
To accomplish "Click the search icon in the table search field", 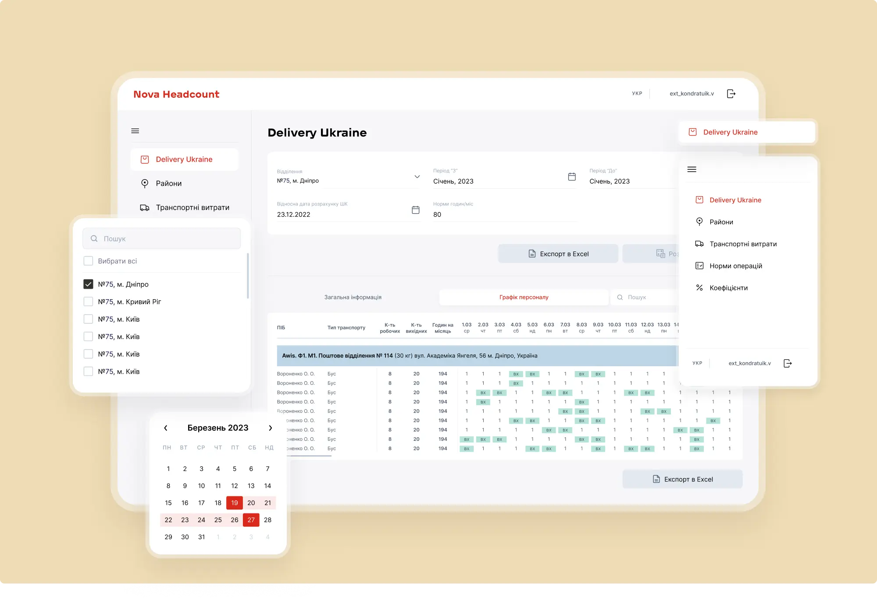I will click(620, 297).
